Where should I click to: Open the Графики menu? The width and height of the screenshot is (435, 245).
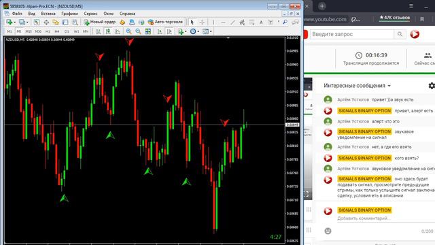(69, 14)
